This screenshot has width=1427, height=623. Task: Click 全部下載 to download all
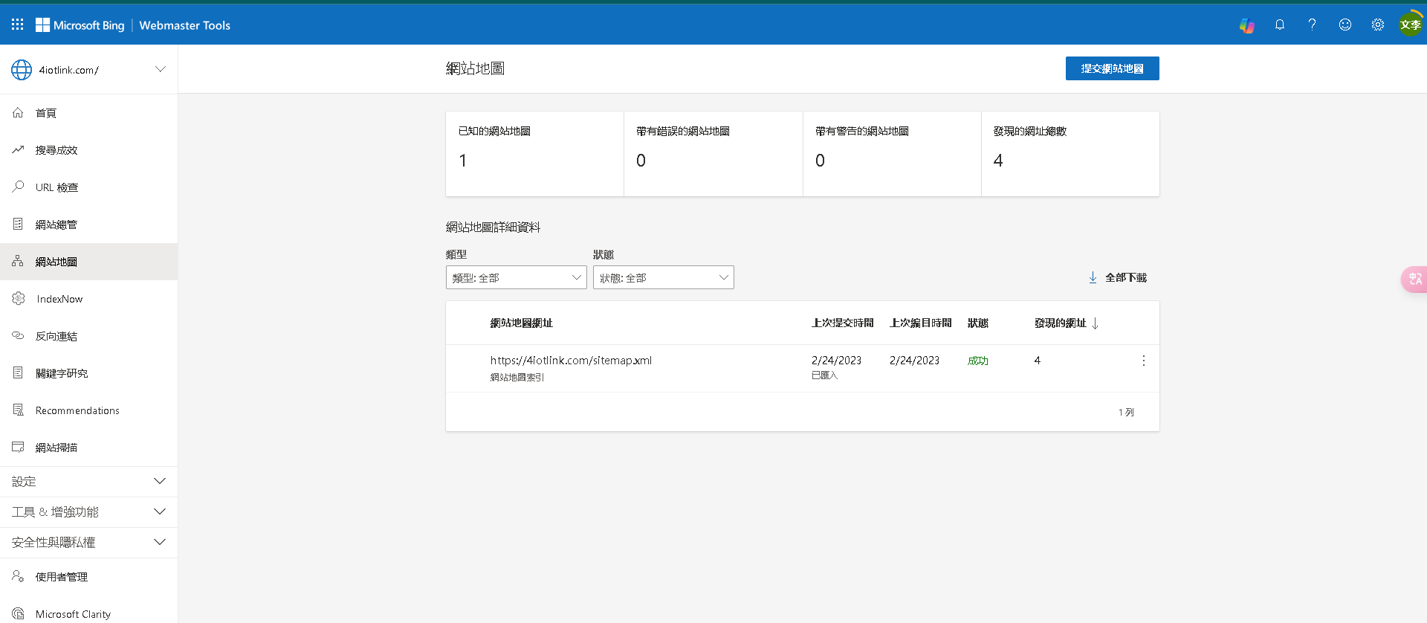[1118, 277]
